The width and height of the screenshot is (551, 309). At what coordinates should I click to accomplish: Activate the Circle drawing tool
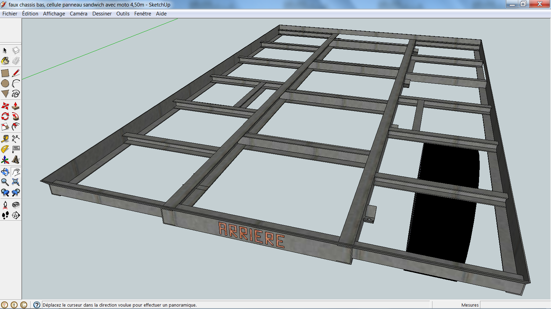[x=5, y=83]
